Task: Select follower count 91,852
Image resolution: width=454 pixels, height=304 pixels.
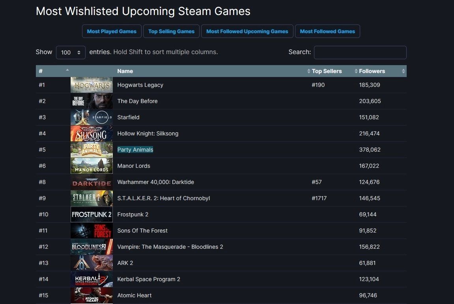Action: pos(368,231)
